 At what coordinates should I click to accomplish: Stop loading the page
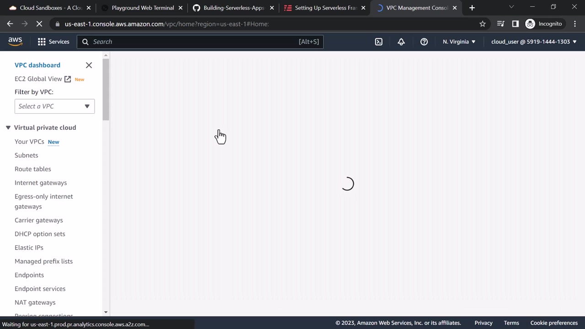coord(39,24)
